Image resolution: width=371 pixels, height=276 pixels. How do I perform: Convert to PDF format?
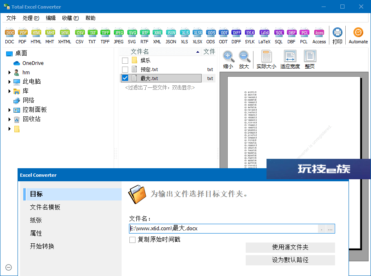[22, 36]
